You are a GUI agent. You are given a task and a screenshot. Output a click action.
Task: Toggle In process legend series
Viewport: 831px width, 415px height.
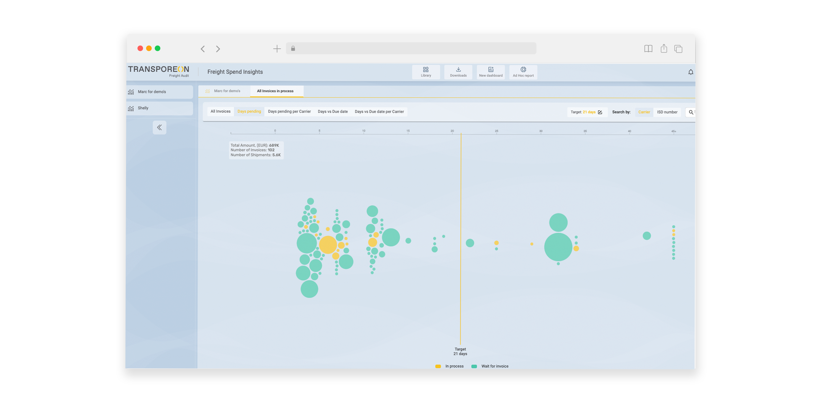click(x=449, y=366)
